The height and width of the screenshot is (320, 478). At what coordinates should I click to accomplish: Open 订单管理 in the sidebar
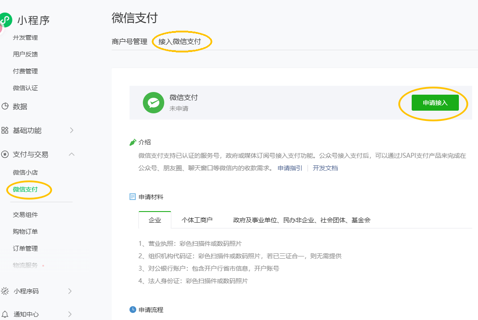tap(25, 248)
